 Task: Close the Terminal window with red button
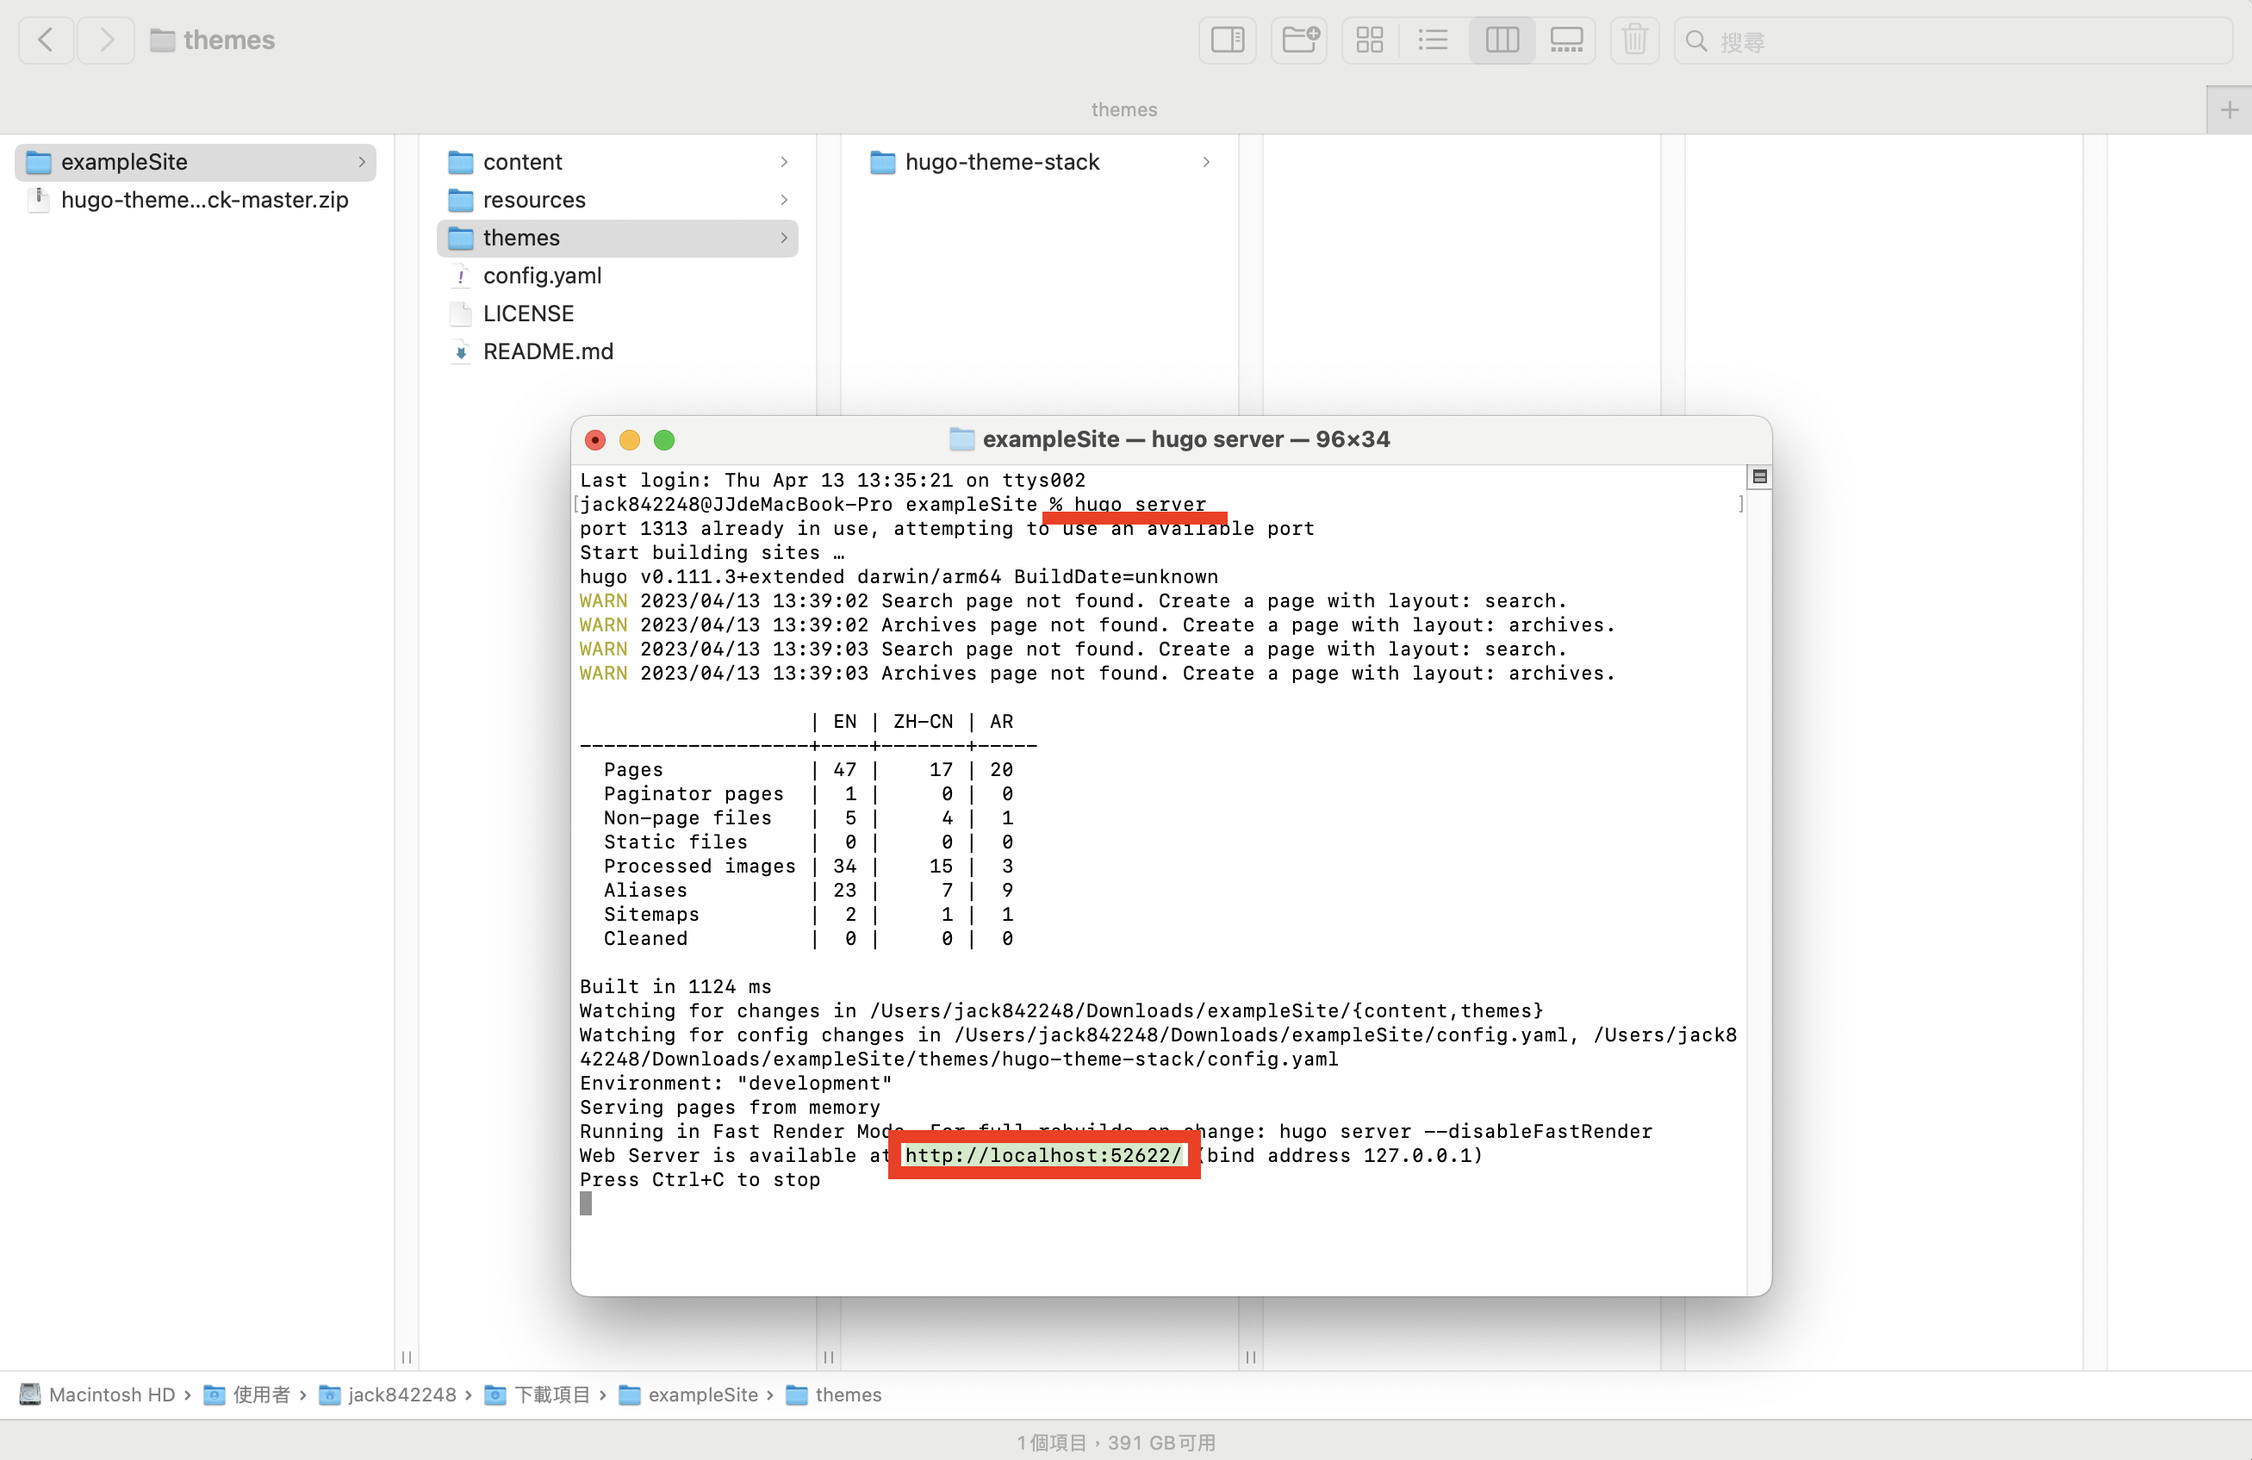pyautogui.click(x=595, y=440)
